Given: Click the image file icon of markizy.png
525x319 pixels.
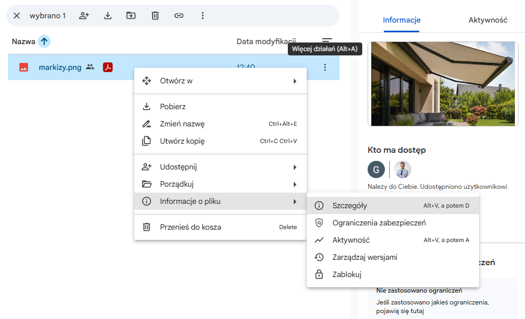Looking at the screenshot, I should coord(24,67).
